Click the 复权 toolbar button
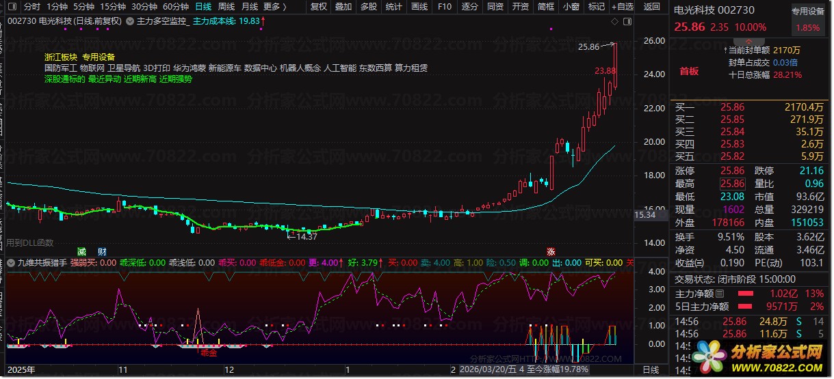Image resolution: width=834 pixels, height=379 pixels. point(319,7)
